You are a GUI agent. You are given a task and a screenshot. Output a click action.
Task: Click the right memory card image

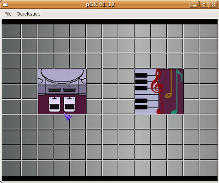click(69, 104)
